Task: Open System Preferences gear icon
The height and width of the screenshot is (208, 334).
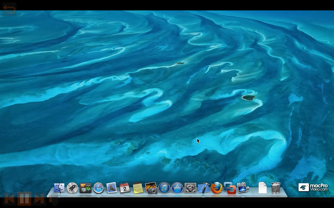Action: [190, 188]
